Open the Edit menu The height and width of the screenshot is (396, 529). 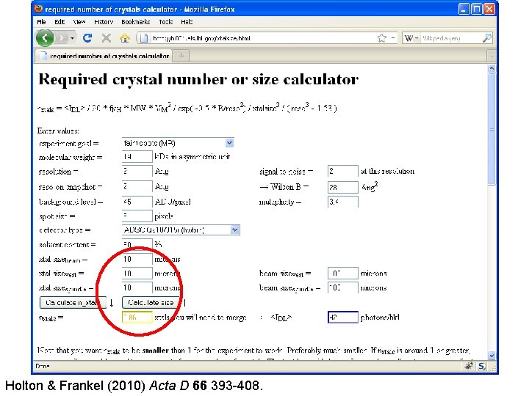click(60, 22)
